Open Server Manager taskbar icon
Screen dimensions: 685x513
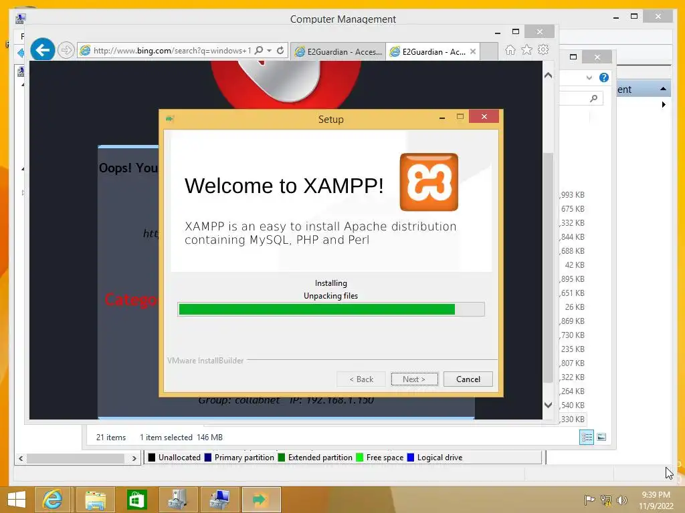(x=178, y=500)
